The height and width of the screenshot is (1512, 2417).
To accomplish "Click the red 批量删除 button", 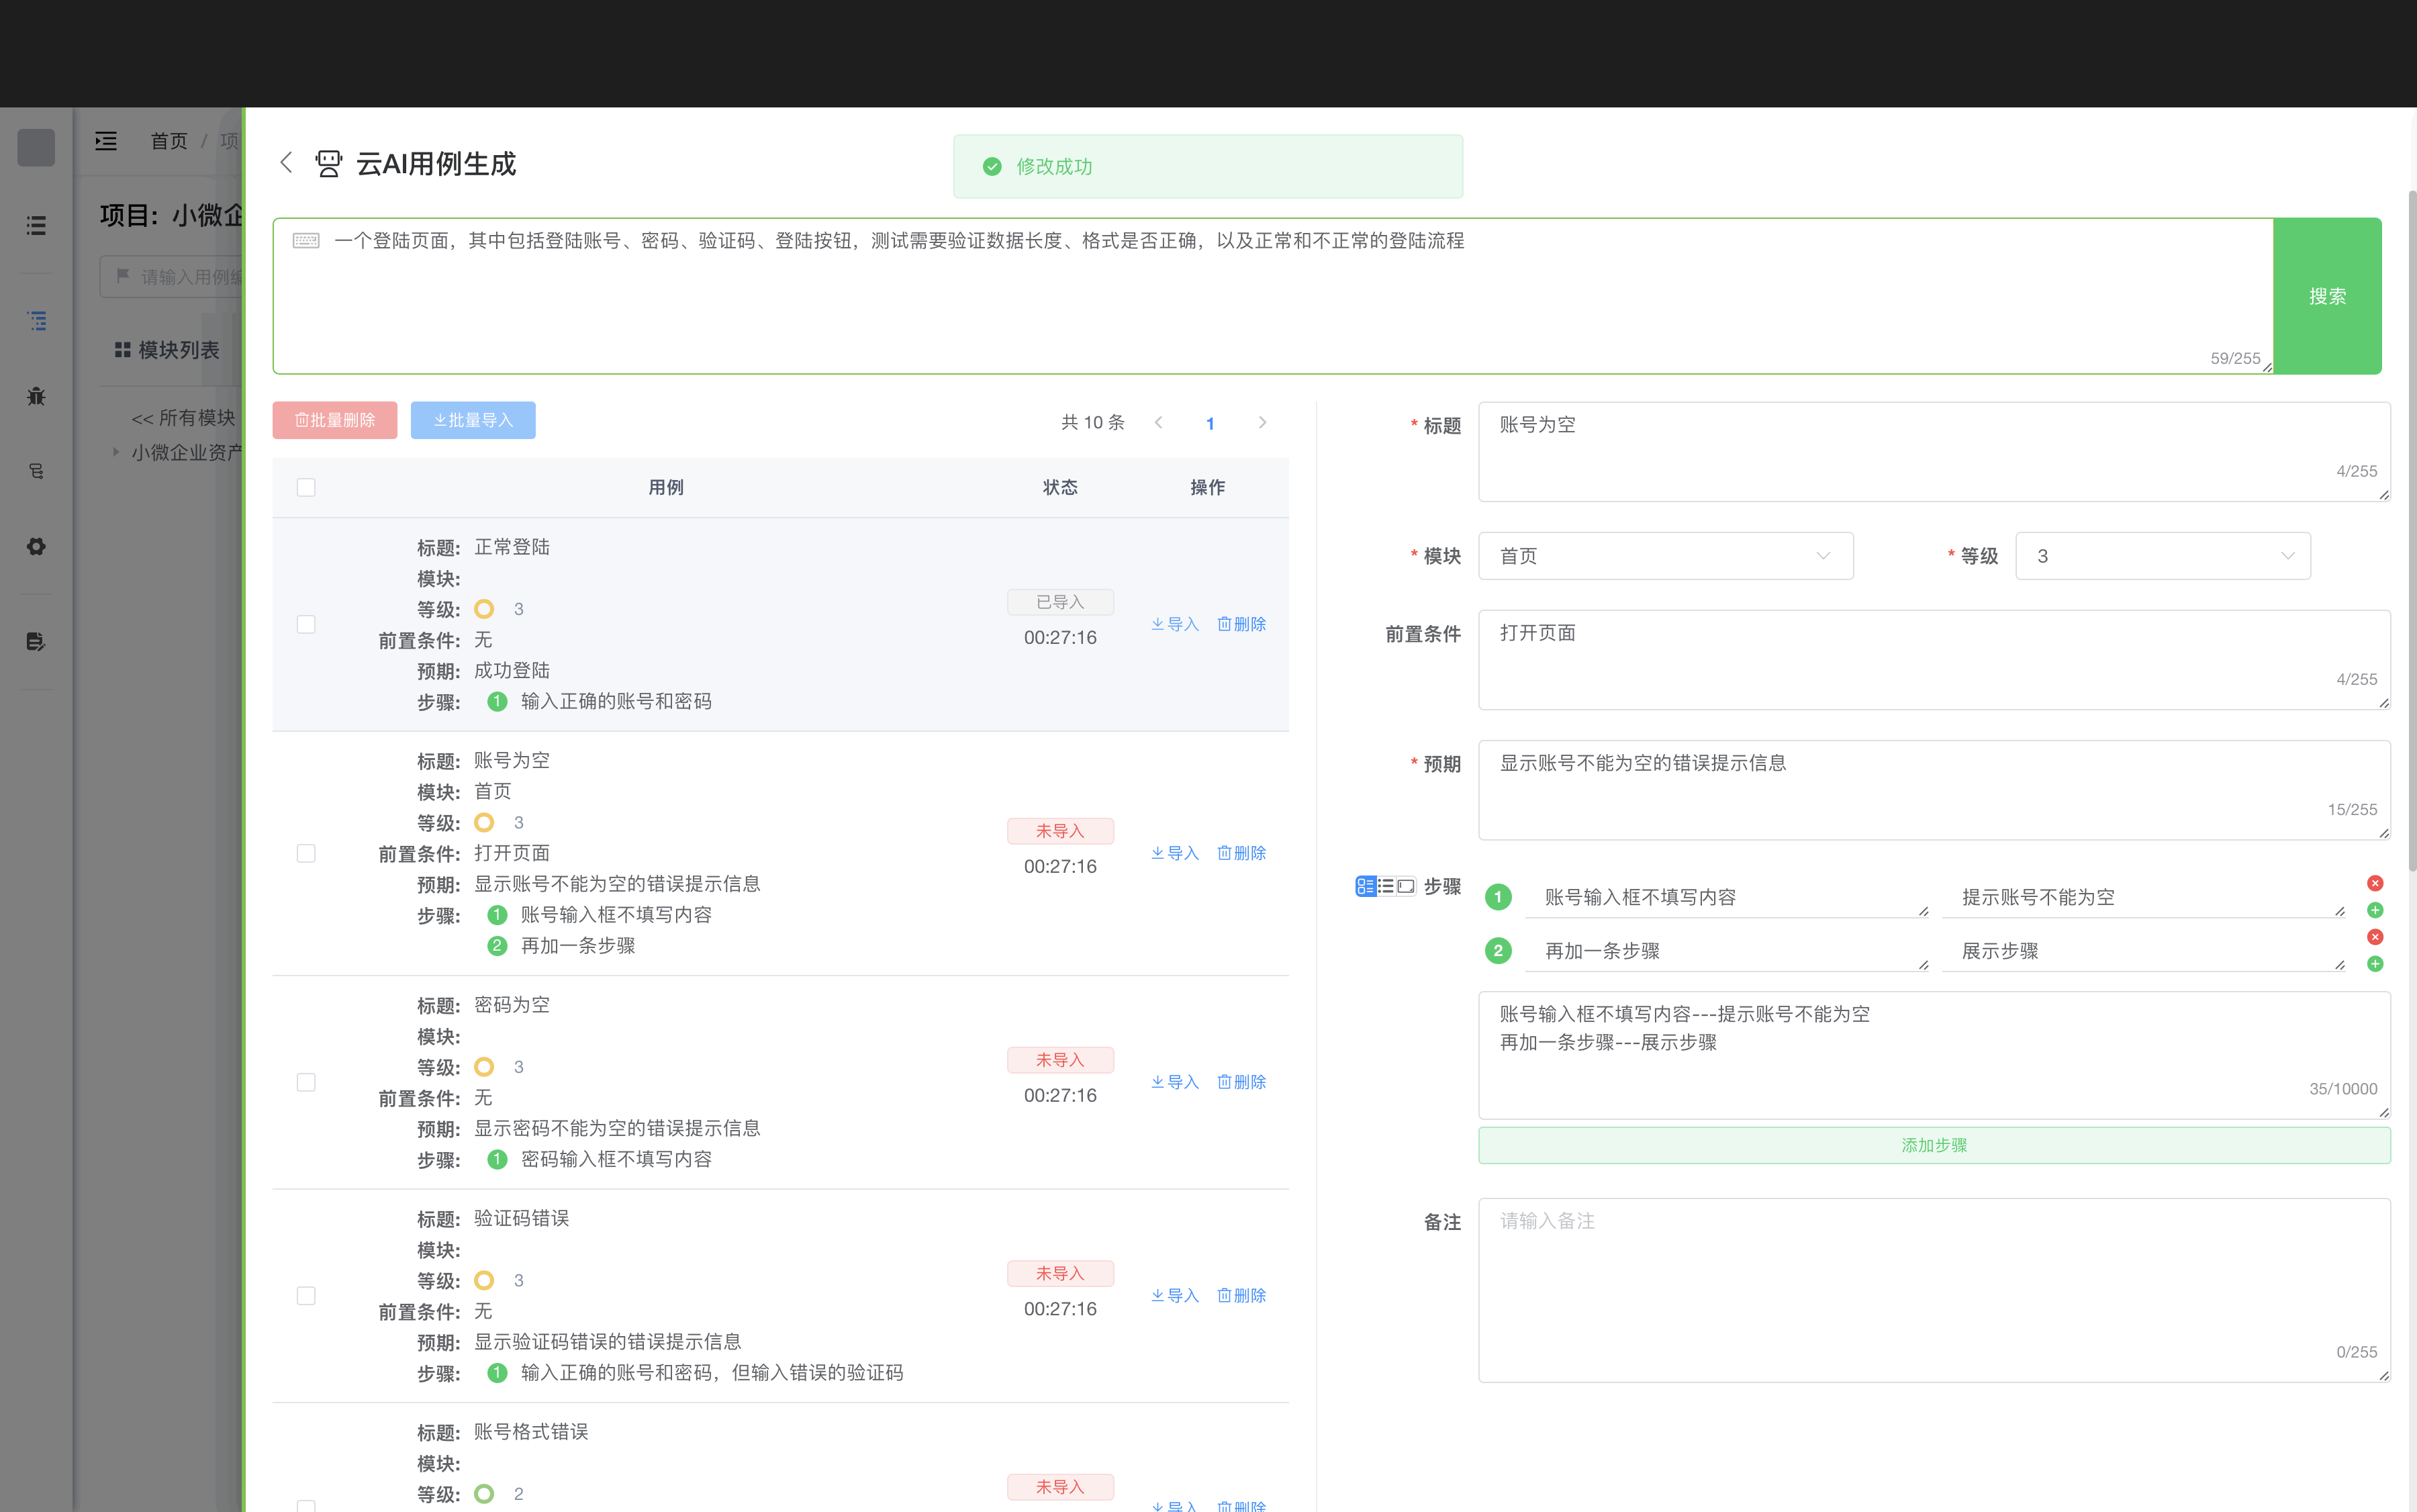I will click(x=335, y=420).
